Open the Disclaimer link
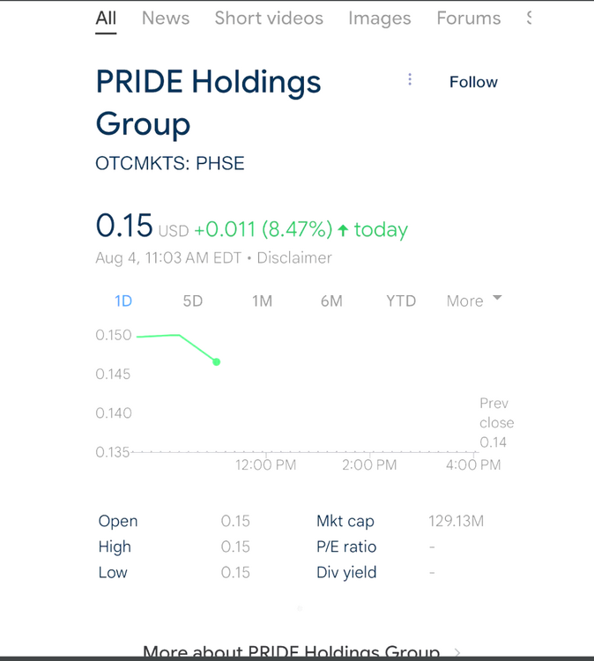 pos(294,258)
